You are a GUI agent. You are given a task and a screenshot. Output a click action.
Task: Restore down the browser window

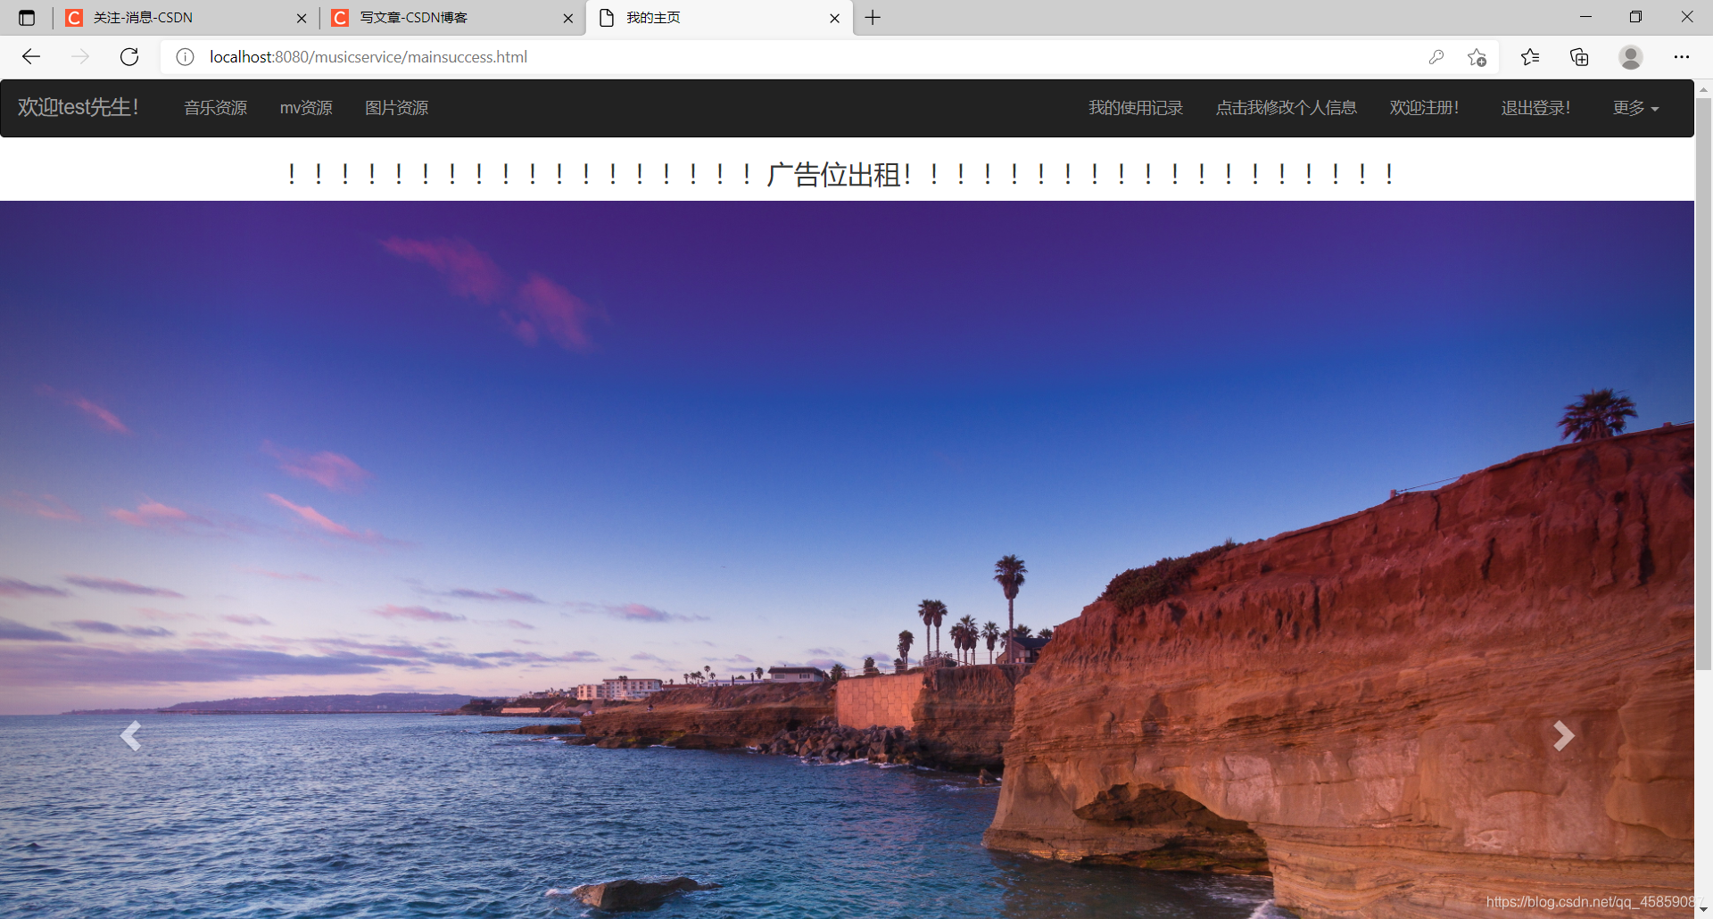coord(1635,17)
